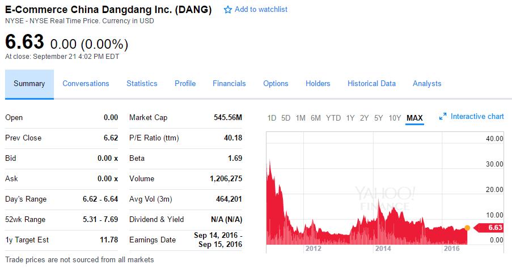Open the Historical Data tab

click(x=371, y=83)
